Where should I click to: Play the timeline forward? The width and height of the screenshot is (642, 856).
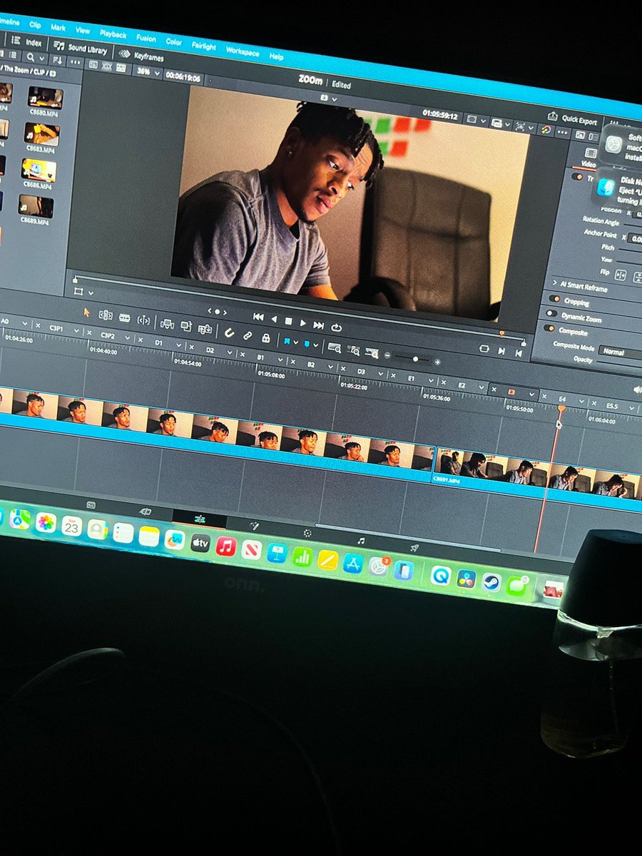pyautogui.click(x=303, y=324)
